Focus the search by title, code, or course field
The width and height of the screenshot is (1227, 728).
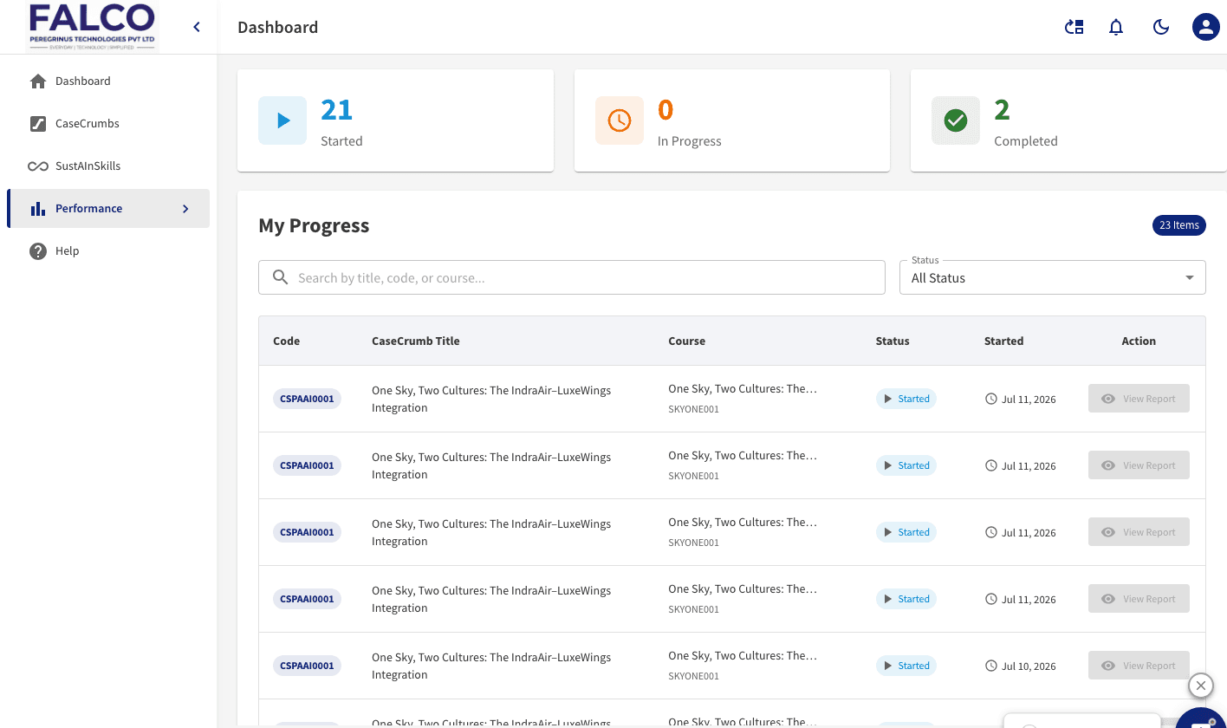pos(572,277)
